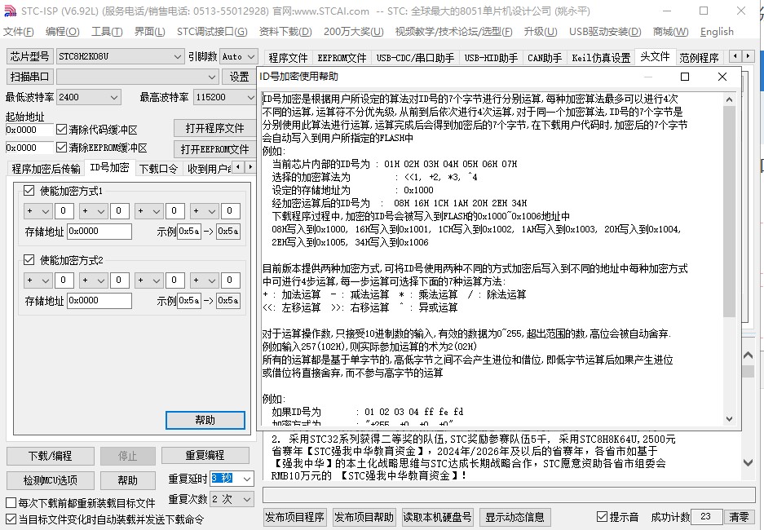This screenshot has height=530, width=764.
Task: Switch language via English menu
Action: click(x=717, y=32)
